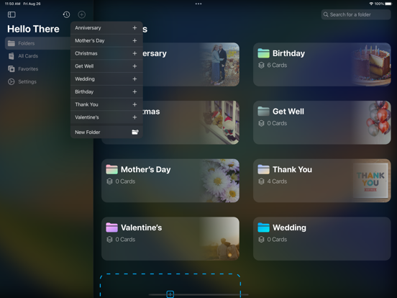Select the Valentine's menu entry
Image resolution: width=397 pixels, height=298 pixels.
(106, 117)
